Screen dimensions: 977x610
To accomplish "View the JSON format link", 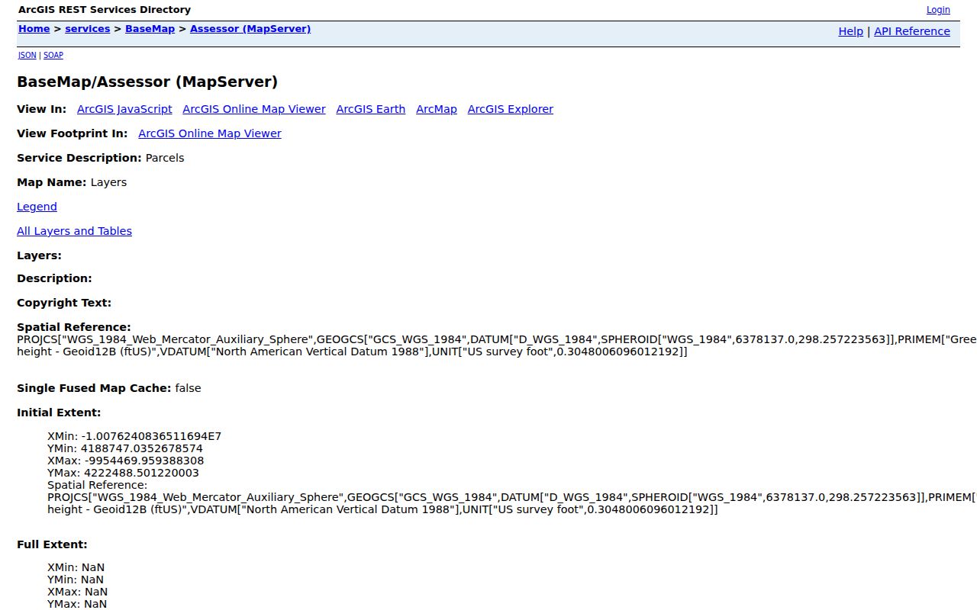I will [x=27, y=55].
